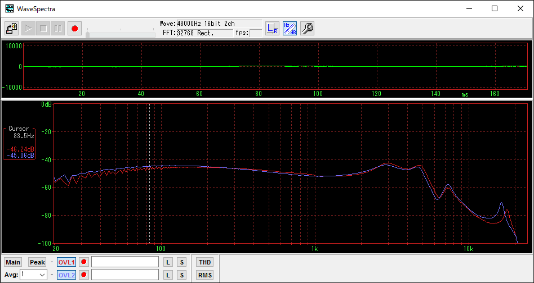Open a wave file with the file-open icon

pos(12,29)
